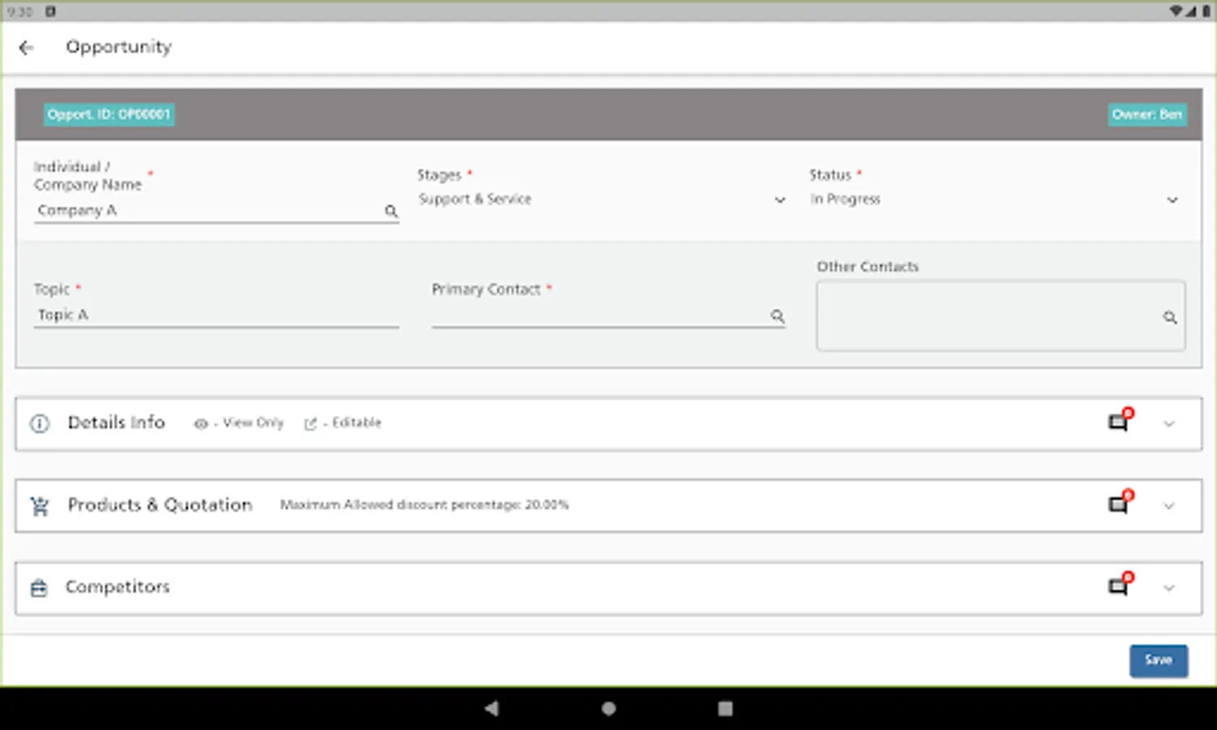
Task: Open the comments icon on the Competitors row
Action: point(1117,586)
